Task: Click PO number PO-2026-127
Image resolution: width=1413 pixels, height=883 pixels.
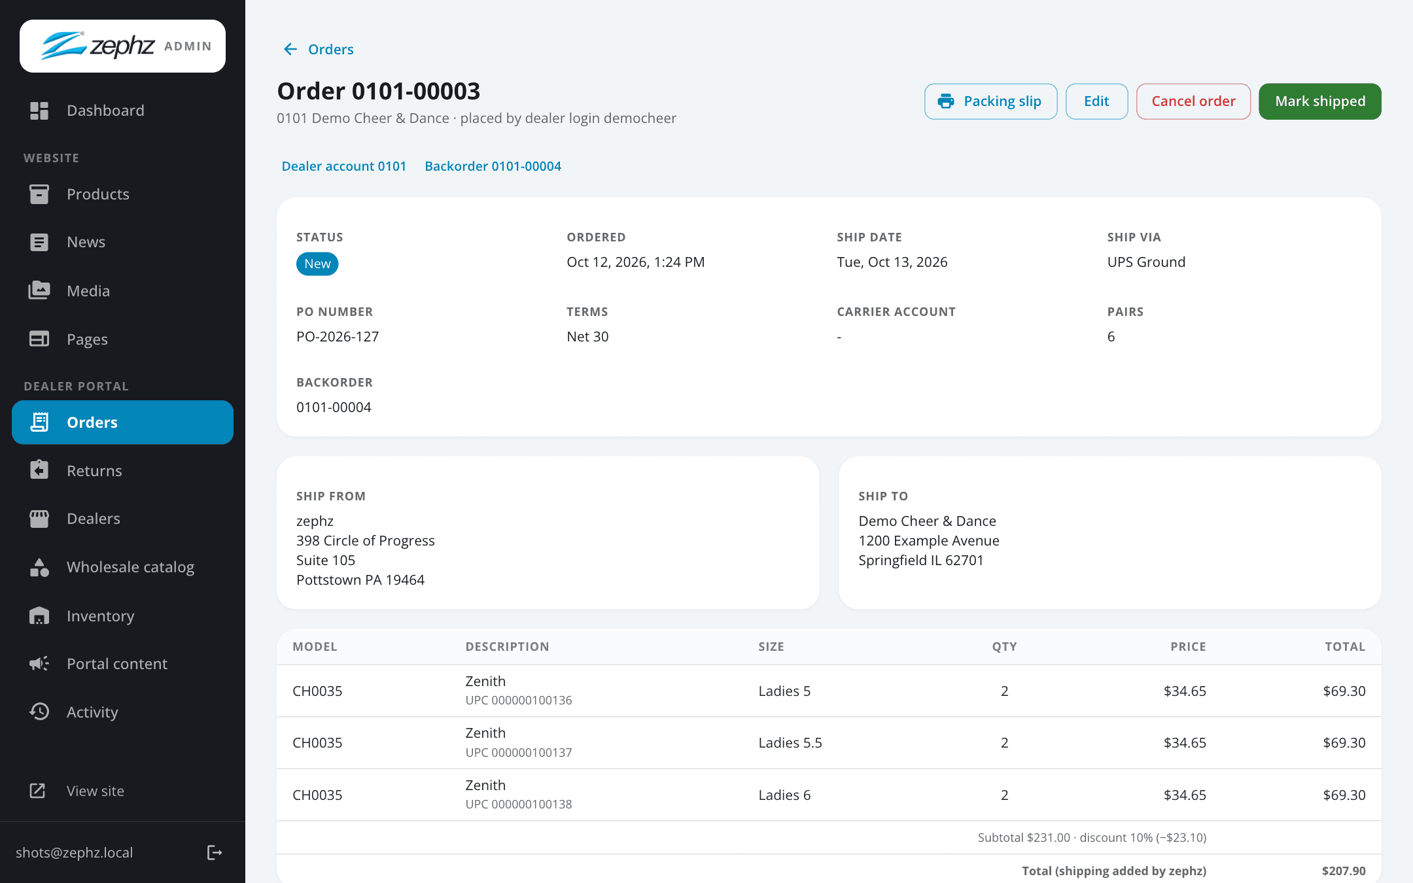Action: (338, 336)
